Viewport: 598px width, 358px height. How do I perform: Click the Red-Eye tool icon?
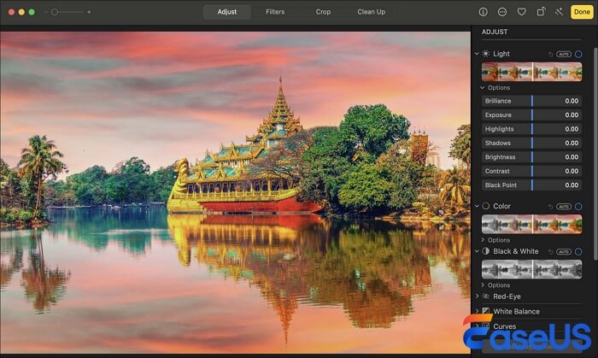pos(485,296)
